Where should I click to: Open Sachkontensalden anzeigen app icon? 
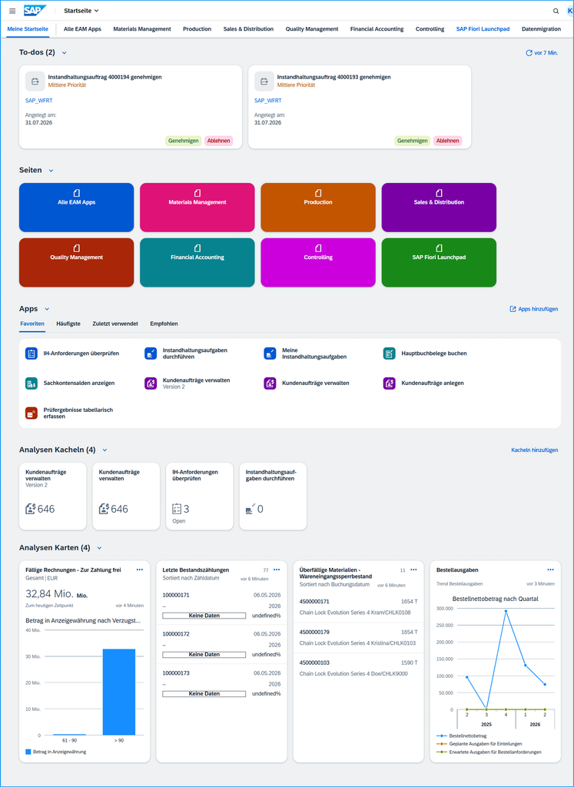coord(32,383)
